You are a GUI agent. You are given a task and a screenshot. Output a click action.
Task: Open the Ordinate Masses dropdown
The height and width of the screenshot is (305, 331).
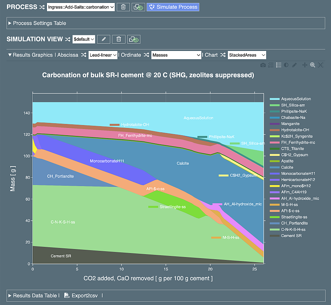[176, 55]
